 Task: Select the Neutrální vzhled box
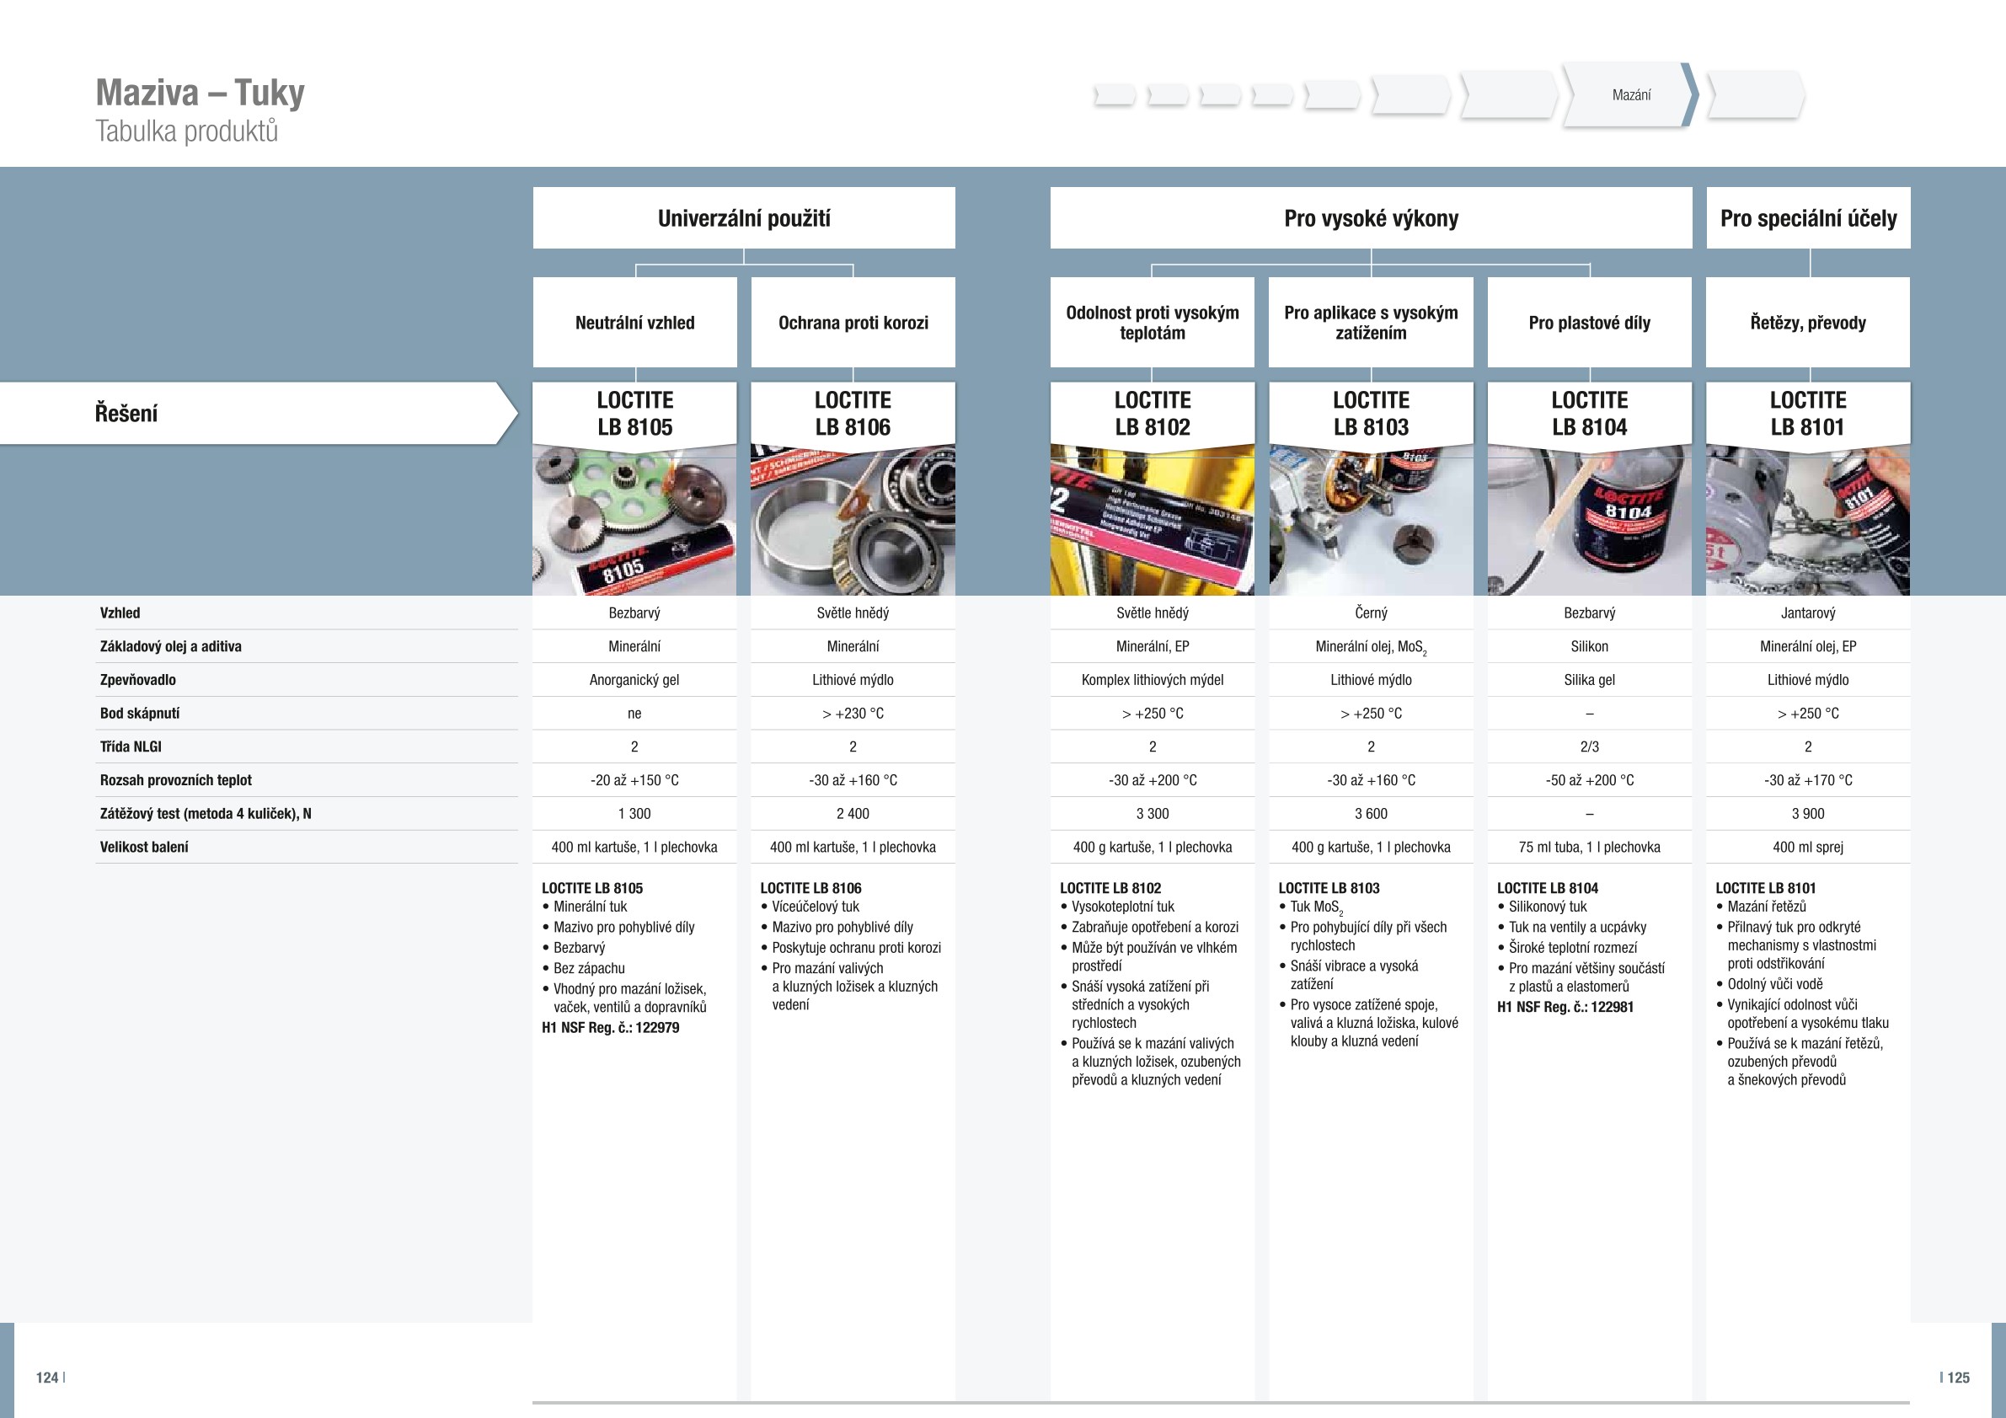634,323
